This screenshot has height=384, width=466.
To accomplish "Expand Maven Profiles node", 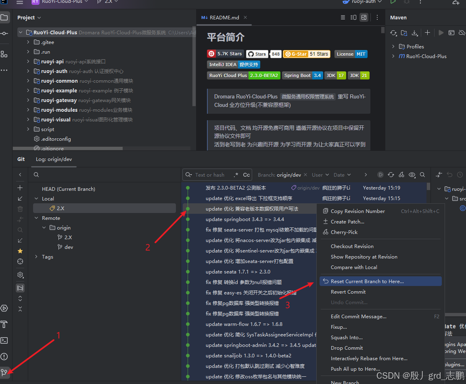I will coord(393,46).
